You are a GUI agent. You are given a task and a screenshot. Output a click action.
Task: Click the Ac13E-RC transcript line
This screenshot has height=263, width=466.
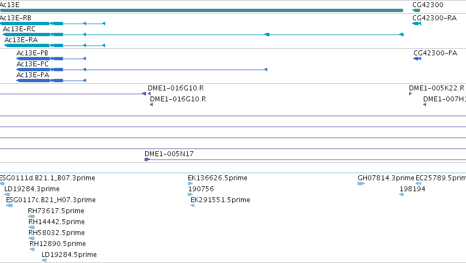pos(203,35)
